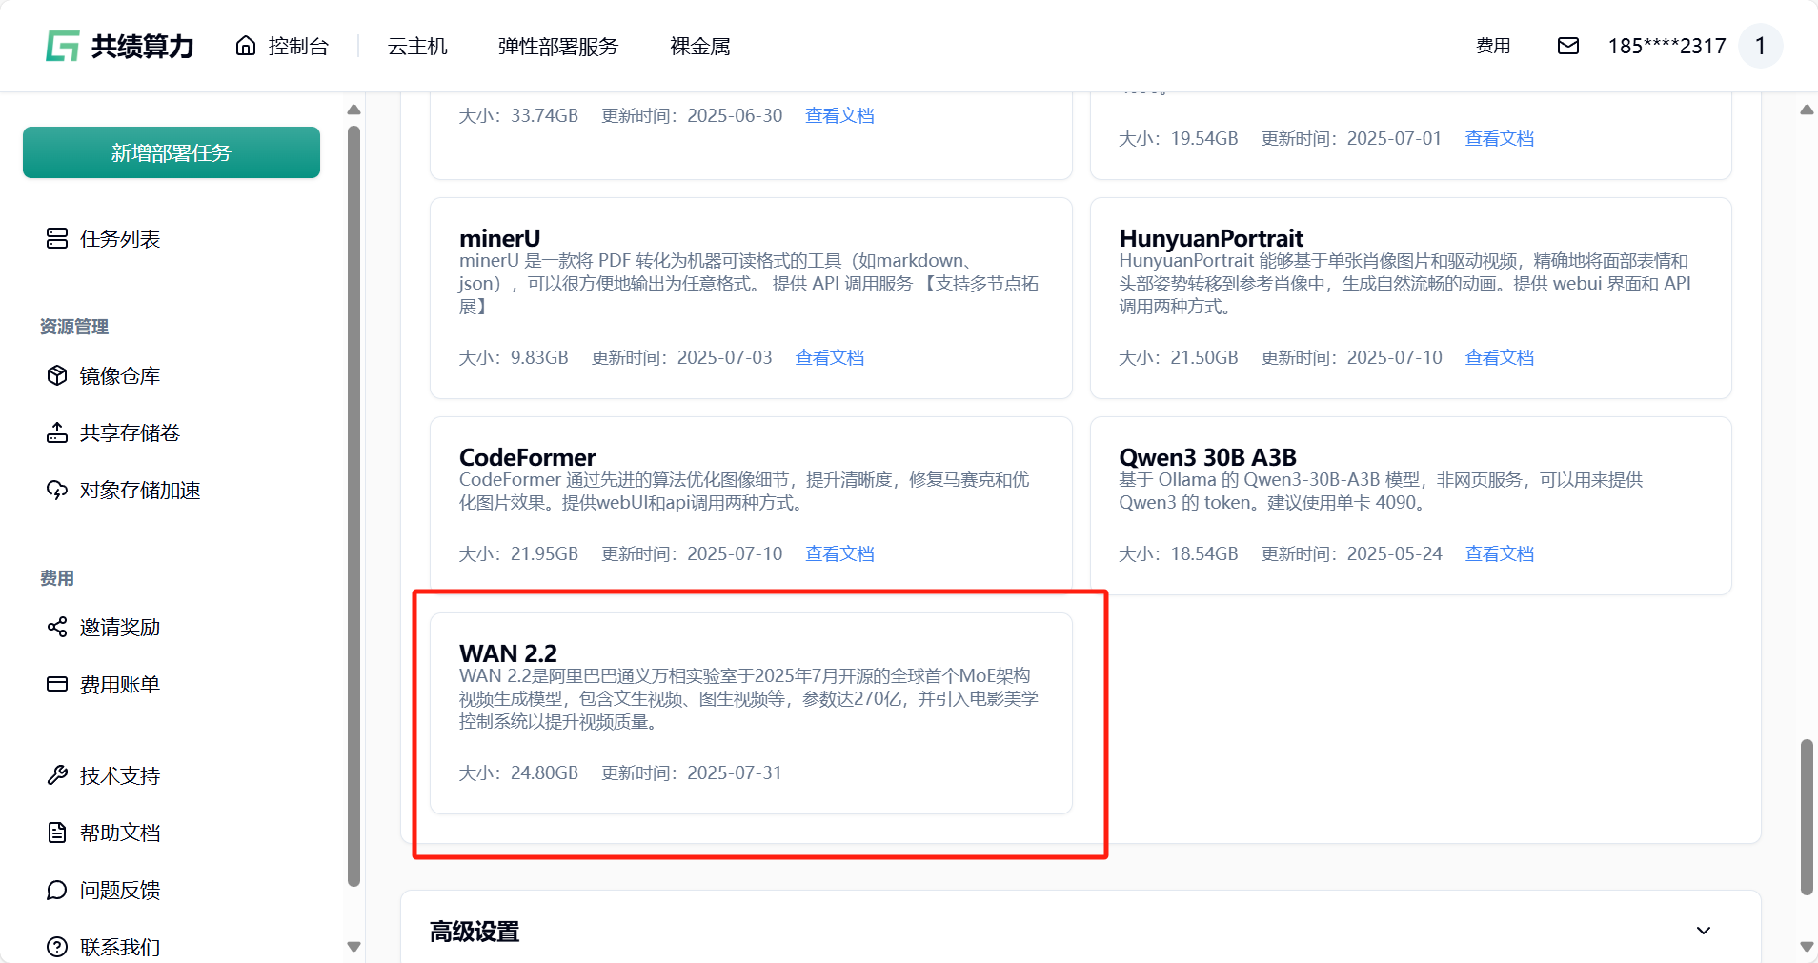Open the 云主机 menu
The image size is (1818, 963).
[x=417, y=46]
